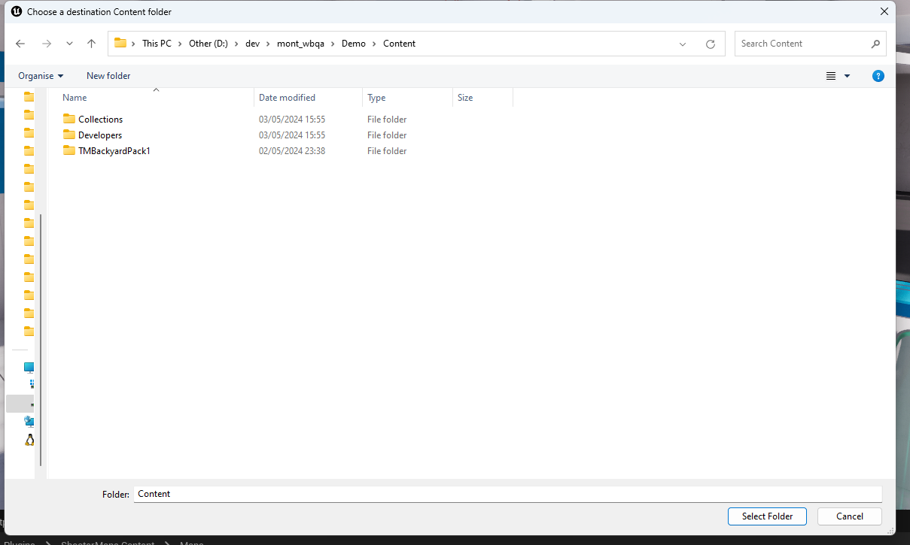Change view using the view layout icon
This screenshot has height=545, width=910.
tap(831, 76)
